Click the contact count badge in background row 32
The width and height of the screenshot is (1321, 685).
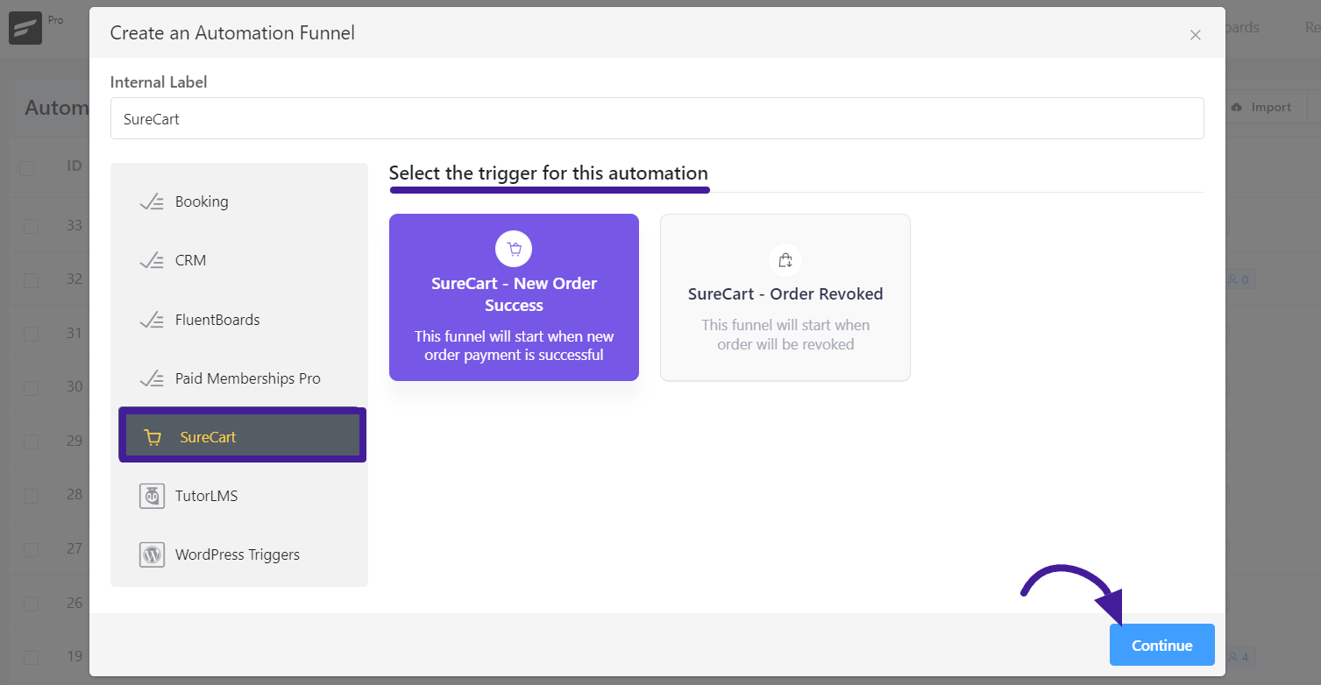pos(1240,280)
